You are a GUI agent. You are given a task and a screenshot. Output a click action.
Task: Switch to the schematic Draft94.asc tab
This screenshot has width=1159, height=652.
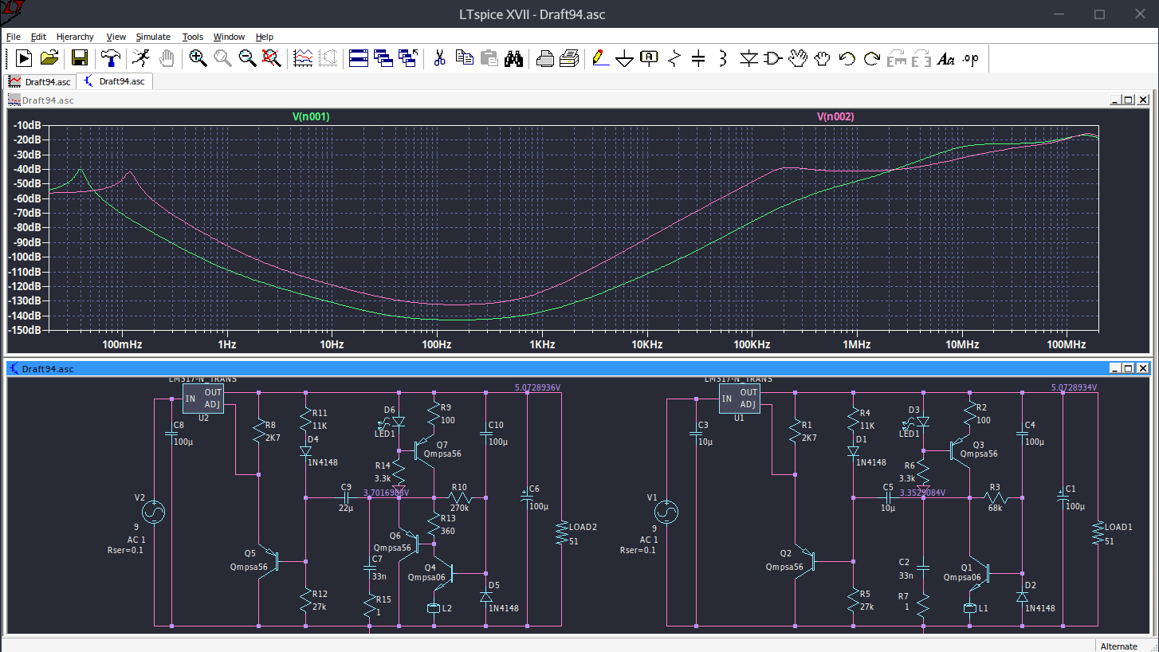pyautogui.click(x=114, y=81)
